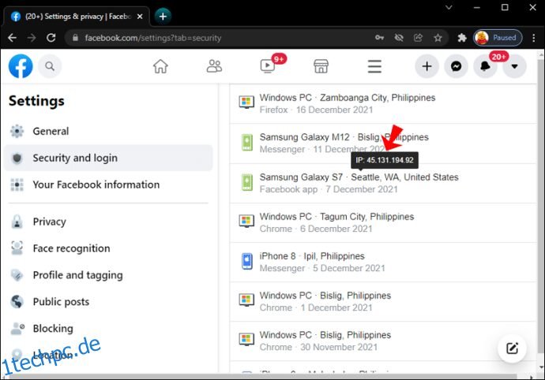Click the browser forward arrow
This screenshot has height=380, width=545.
[x=32, y=38]
